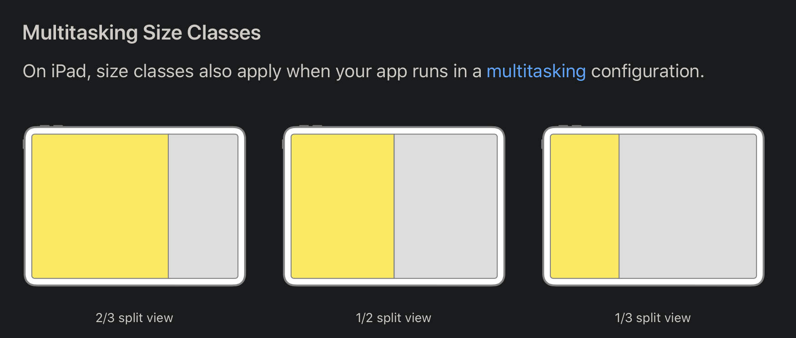Click the Multitasking Size Classes heading
Viewport: 796px width, 338px height.
pyautogui.click(x=141, y=33)
